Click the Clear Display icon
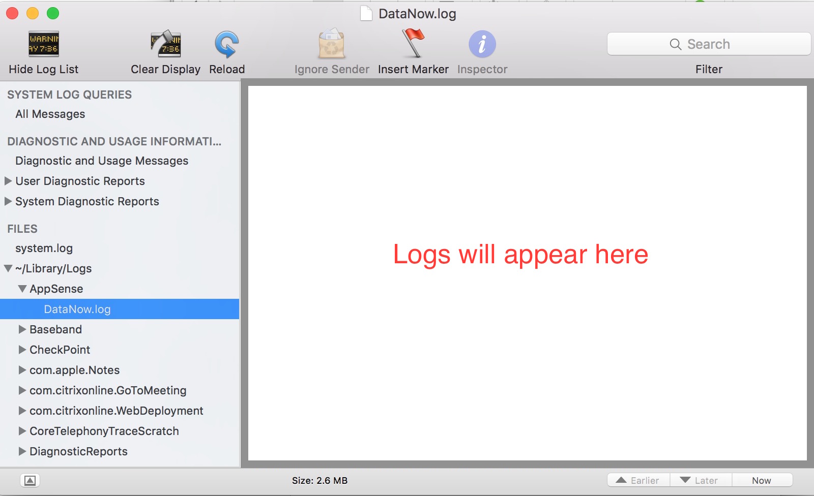Image resolution: width=814 pixels, height=496 pixels. click(x=165, y=44)
